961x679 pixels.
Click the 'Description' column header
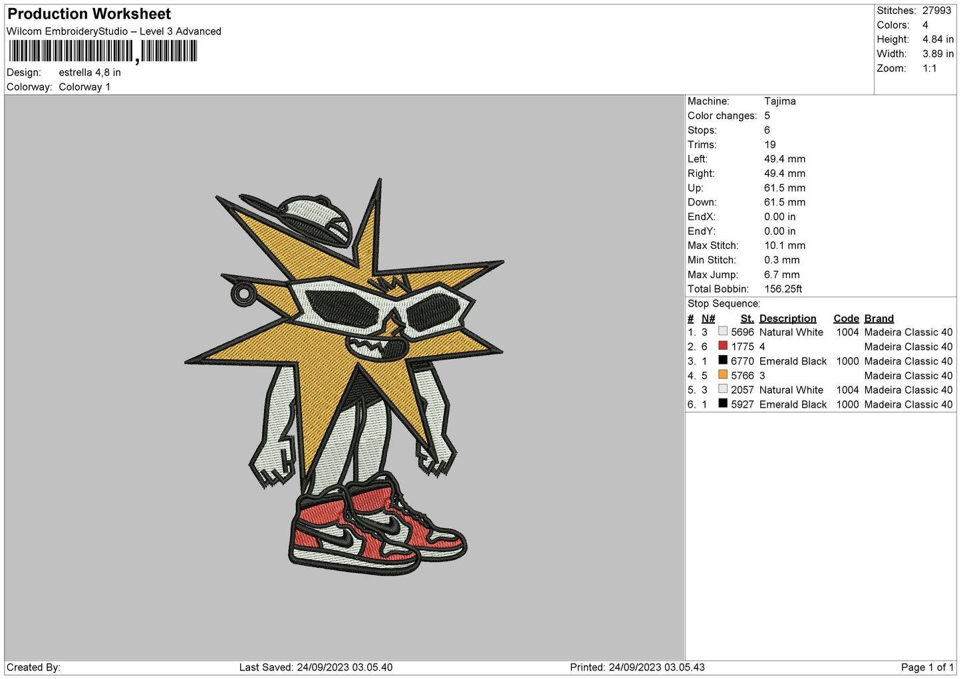(787, 319)
